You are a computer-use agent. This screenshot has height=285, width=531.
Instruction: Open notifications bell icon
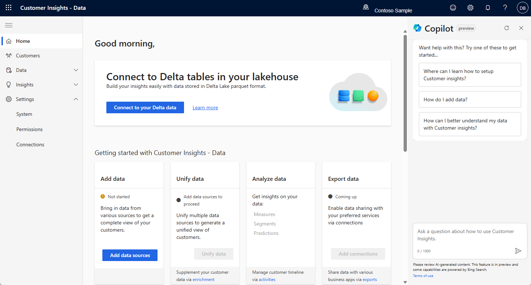(488, 8)
